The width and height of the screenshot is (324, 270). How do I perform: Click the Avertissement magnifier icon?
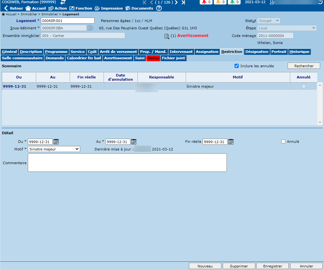166,36
